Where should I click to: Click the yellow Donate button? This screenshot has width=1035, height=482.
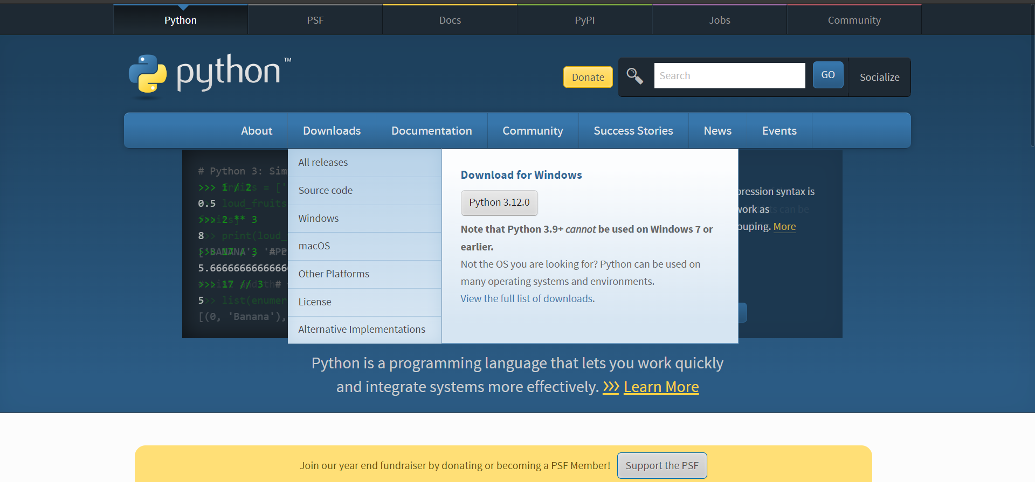tap(588, 77)
